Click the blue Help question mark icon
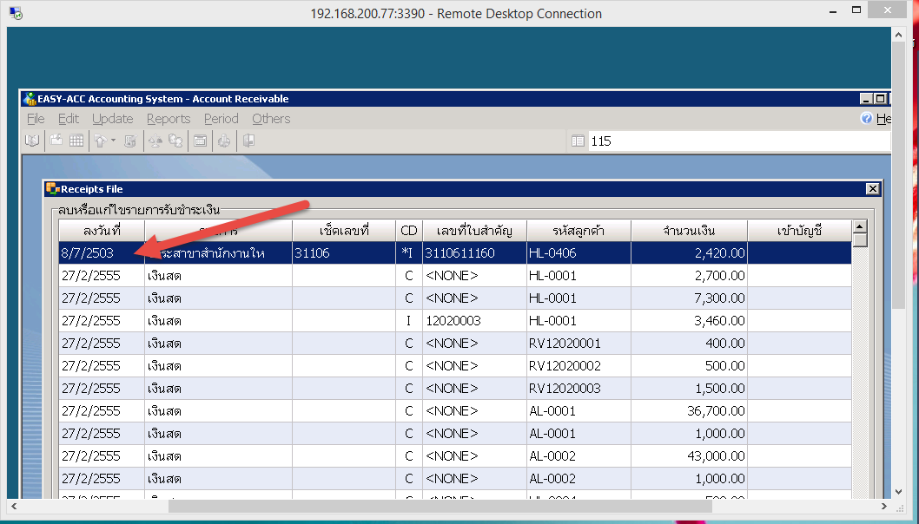This screenshot has height=524, width=919. coord(866,119)
